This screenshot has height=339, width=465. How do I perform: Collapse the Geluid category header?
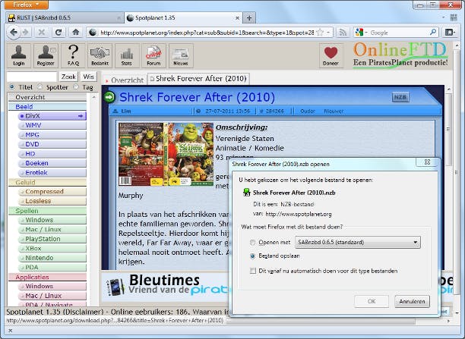pos(47,182)
